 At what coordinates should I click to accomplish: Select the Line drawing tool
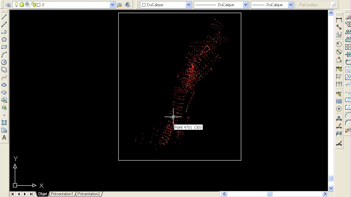[x=4, y=17]
